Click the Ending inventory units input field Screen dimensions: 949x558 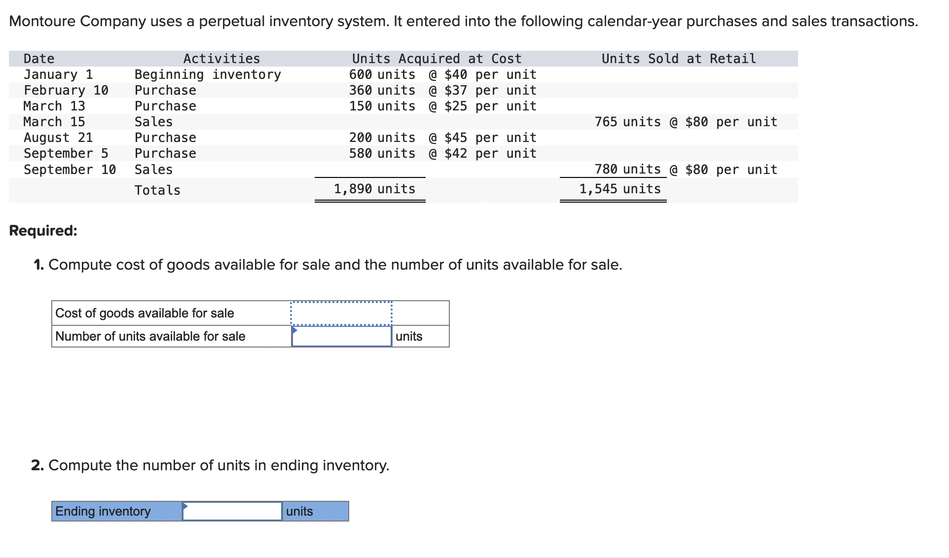click(232, 511)
